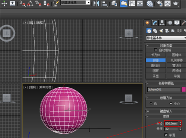Open the magenta object color swatch
This screenshot has width=186, height=138.
184,89
